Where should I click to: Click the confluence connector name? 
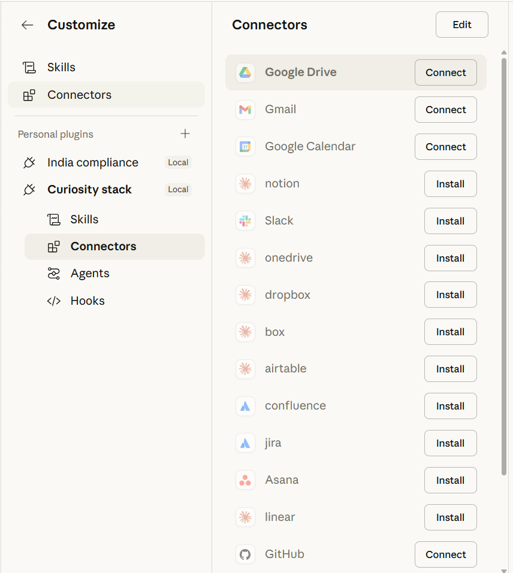pos(295,405)
